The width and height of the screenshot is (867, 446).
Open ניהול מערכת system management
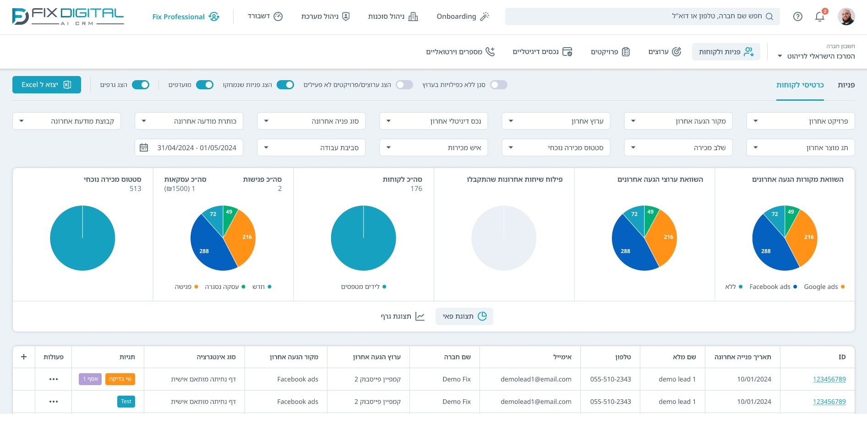tap(326, 16)
